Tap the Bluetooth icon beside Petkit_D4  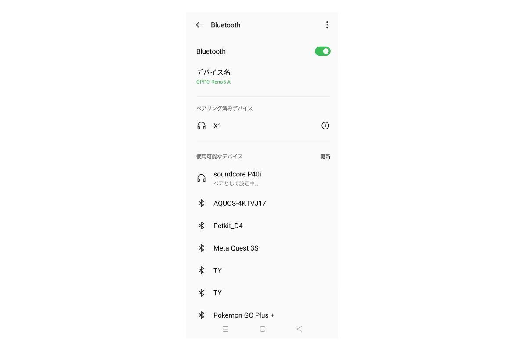click(201, 226)
